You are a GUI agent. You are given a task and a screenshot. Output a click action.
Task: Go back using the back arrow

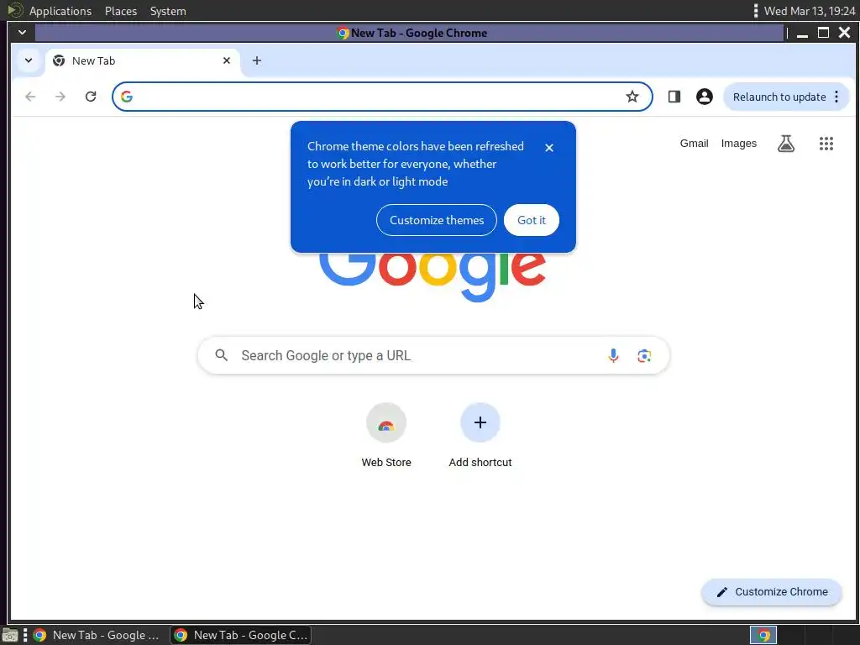[30, 97]
